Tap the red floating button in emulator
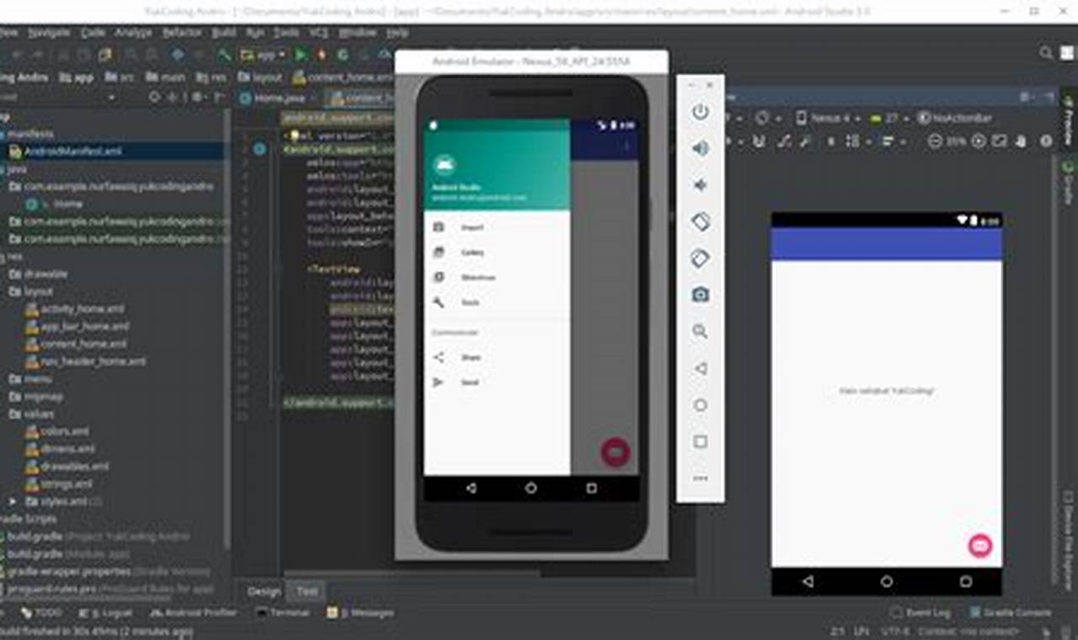 (616, 452)
